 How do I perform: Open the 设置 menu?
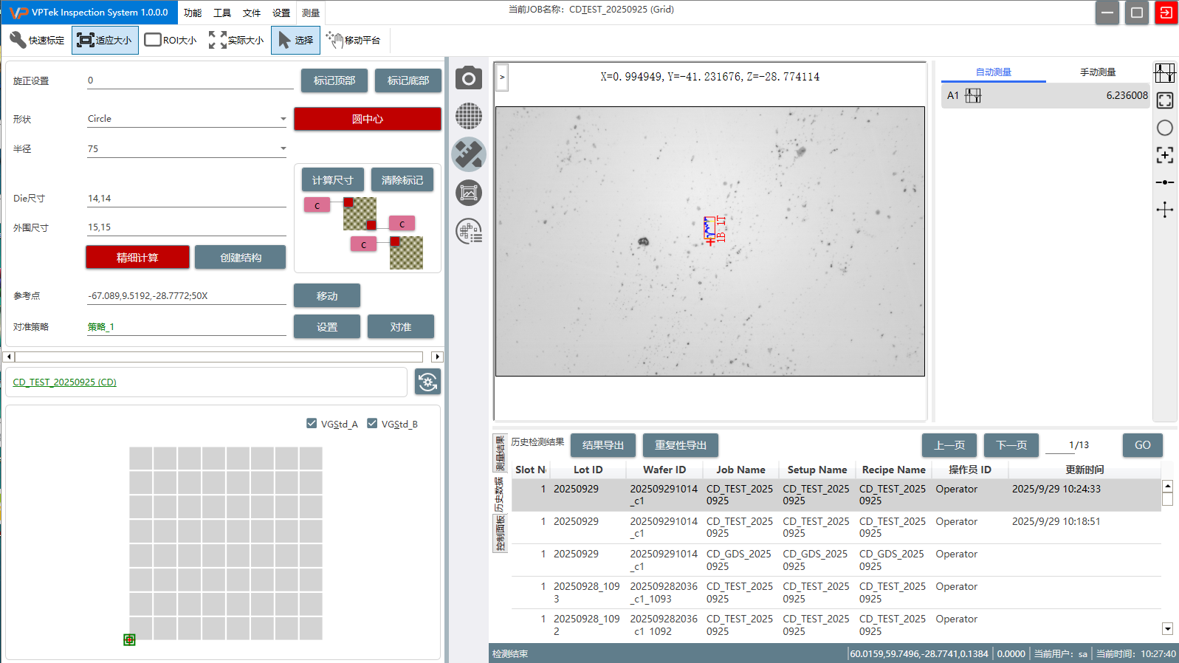[x=281, y=13]
